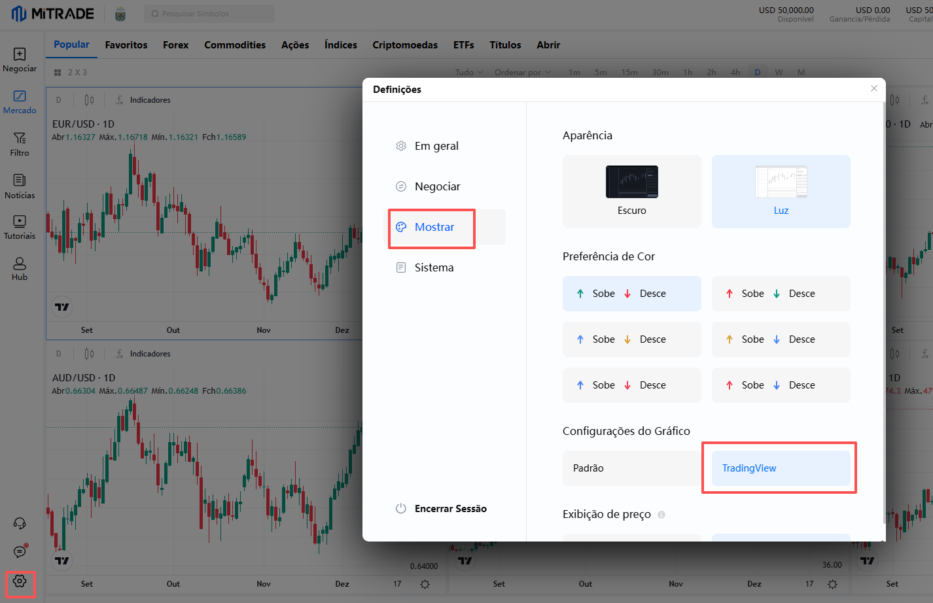Screen dimensions: 933x603
Task: Switch to the Sistema settings section
Action: 434,267
